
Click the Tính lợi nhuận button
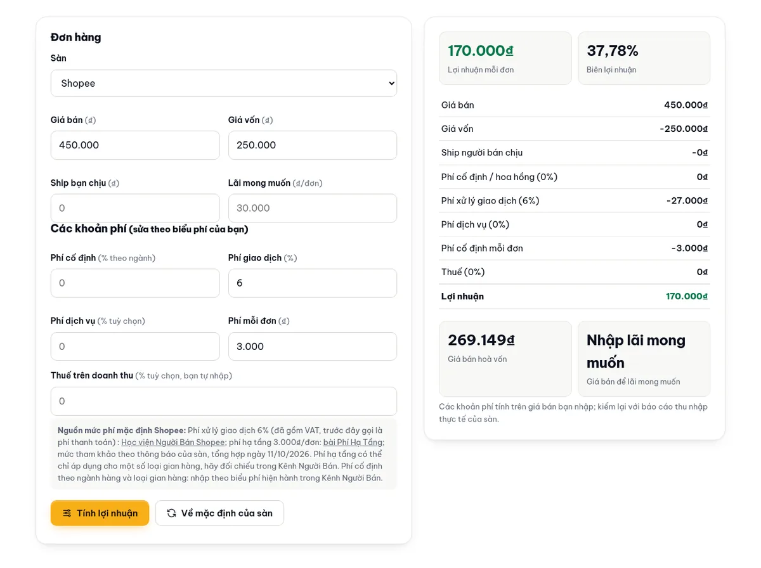(100, 513)
